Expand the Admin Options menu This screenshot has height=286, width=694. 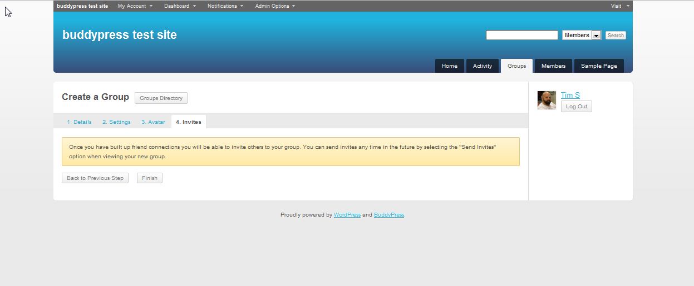[275, 6]
